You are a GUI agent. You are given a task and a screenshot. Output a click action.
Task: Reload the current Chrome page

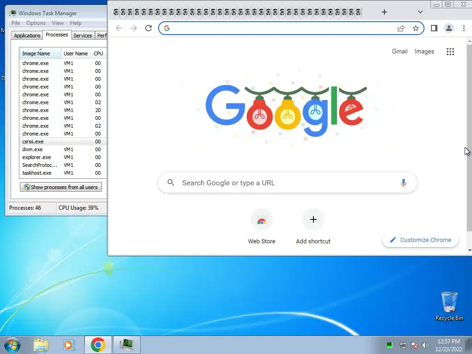click(x=148, y=28)
